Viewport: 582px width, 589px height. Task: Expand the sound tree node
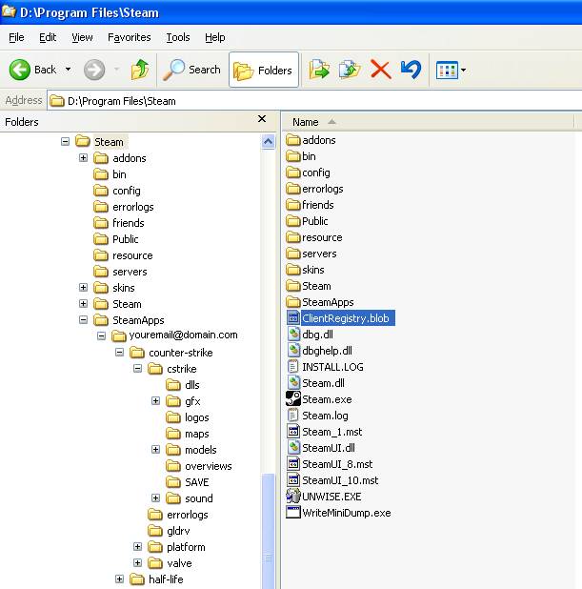click(x=156, y=498)
